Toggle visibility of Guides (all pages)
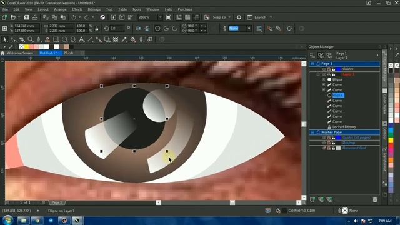Viewport: 400px width, 225px height. pyautogui.click(x=324, y=137)
